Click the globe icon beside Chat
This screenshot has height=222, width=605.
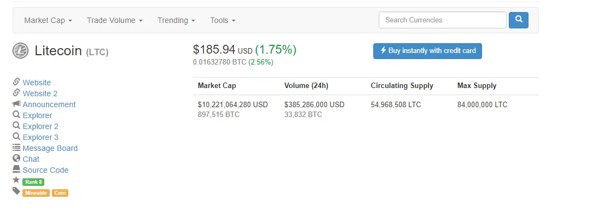(x=16, y=158)
